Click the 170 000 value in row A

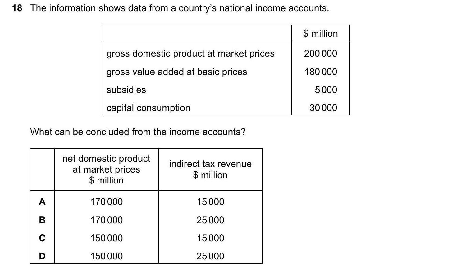pos(106,202)
